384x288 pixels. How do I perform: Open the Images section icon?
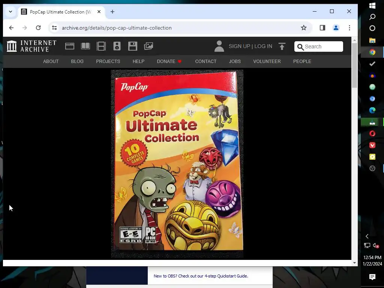coord(148,46)
